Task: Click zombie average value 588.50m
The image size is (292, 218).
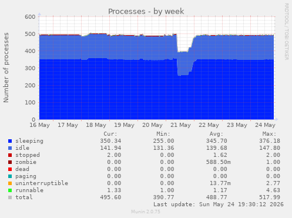Action: (x=219, y=162)
